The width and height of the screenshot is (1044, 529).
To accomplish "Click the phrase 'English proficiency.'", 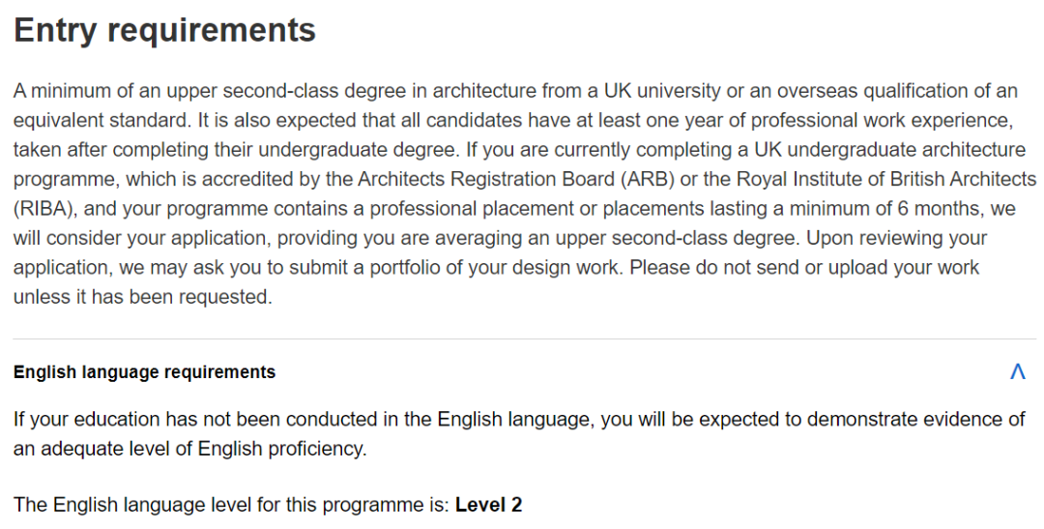I will click(x=282, y=449).
